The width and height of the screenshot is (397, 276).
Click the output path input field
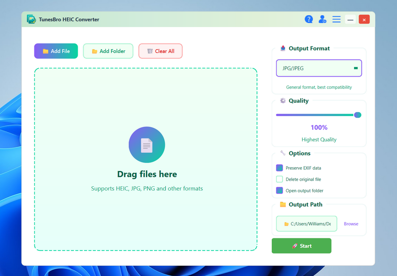(x=307, y=224)
